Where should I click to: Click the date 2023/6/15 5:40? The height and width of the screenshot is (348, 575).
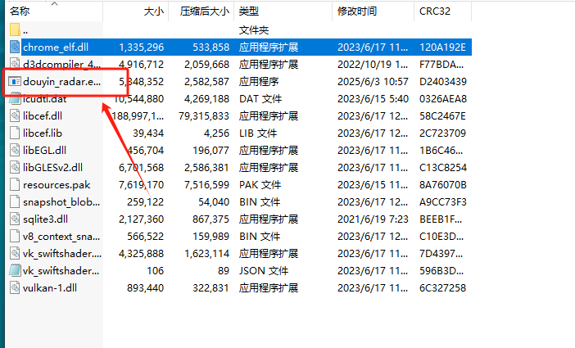click(x=373, y=98)
